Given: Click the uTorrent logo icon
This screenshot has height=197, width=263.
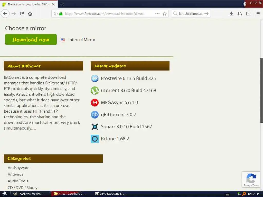Looking at the screenshot, I should 95,91.
